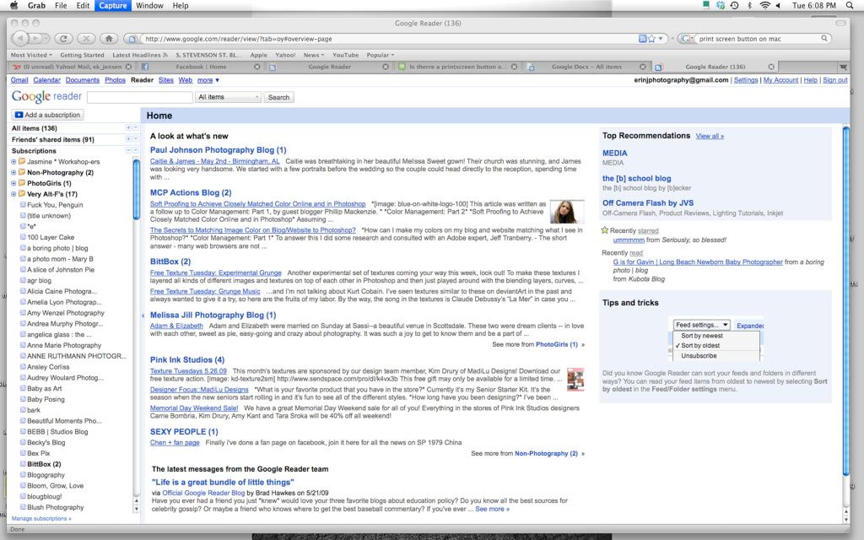
Task: Click the stop loading X icon
Action: [86, 39]
